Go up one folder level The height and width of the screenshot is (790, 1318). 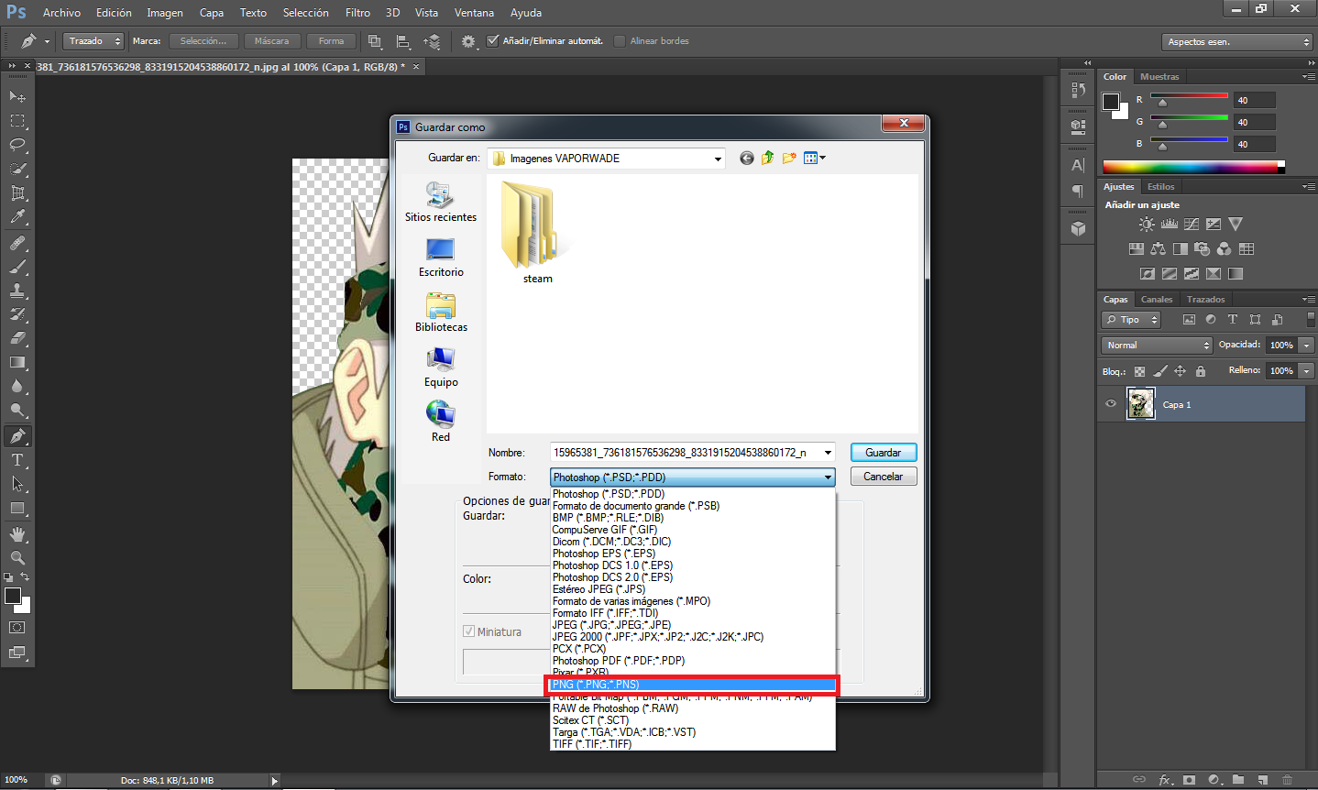[768, 158]
